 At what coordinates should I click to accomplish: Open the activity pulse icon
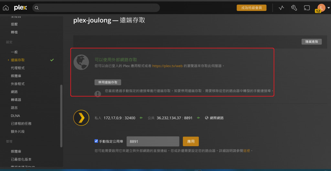pos(281,8)
